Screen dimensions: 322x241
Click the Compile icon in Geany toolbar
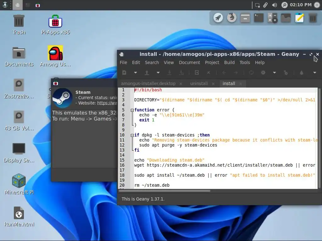pos(251,72)
